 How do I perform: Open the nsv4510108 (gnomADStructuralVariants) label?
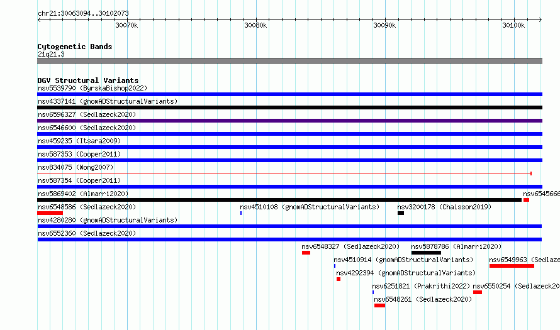point(310,207)
